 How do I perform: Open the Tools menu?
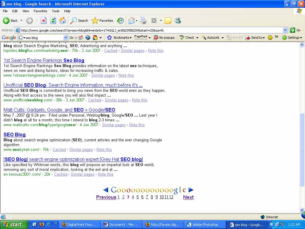[x=56, y=11]
